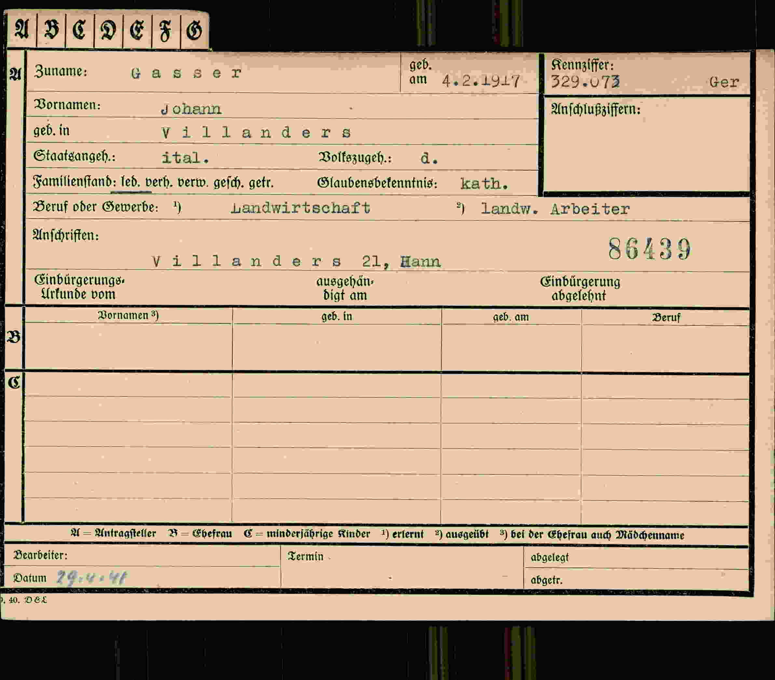
Task: Click the 'getr.' marital status option
Action: [261, 183]
